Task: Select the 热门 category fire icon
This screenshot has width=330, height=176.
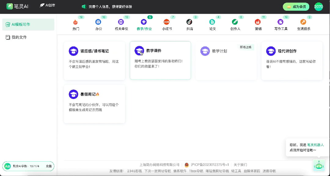Action: point(75,22)
